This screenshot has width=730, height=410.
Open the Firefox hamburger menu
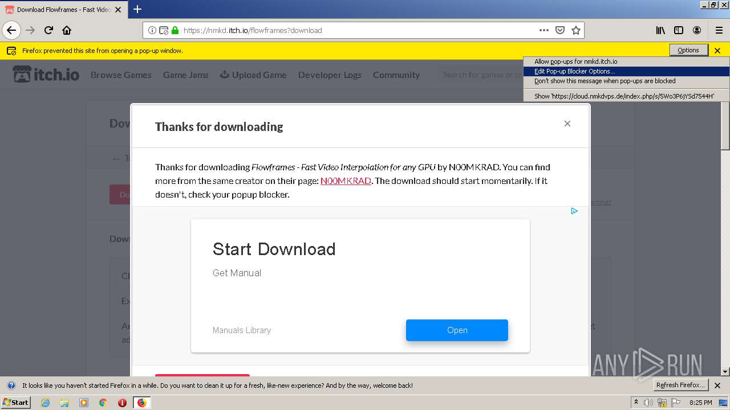coord(719,30)
